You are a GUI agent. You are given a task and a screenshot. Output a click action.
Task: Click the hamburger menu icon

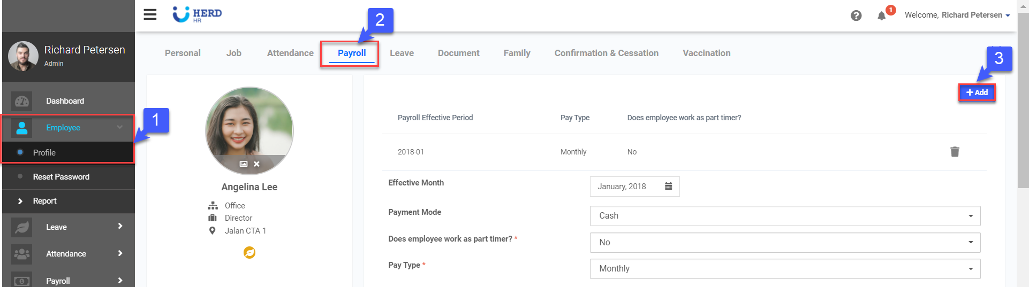[x=150, y=14]
